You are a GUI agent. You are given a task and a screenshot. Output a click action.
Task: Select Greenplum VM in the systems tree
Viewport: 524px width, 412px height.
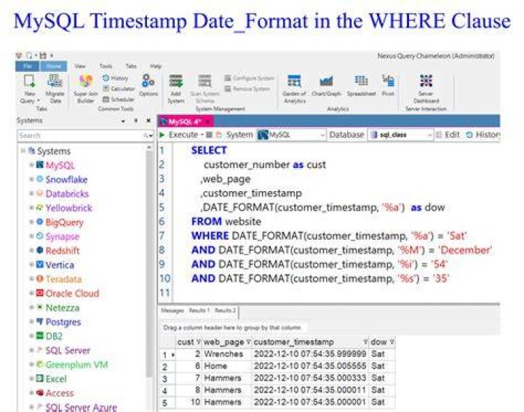(76, 365)
